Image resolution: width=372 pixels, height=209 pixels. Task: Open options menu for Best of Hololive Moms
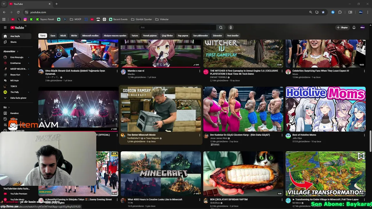[x=364, y=135]
